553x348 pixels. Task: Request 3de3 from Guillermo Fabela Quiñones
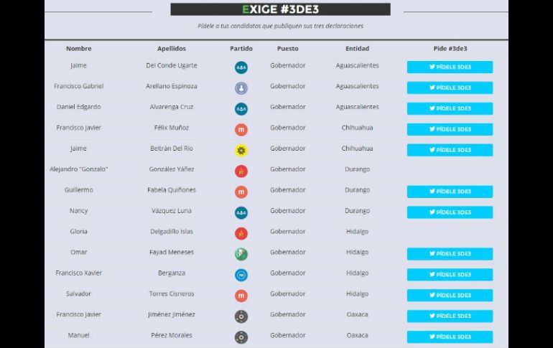450,192
